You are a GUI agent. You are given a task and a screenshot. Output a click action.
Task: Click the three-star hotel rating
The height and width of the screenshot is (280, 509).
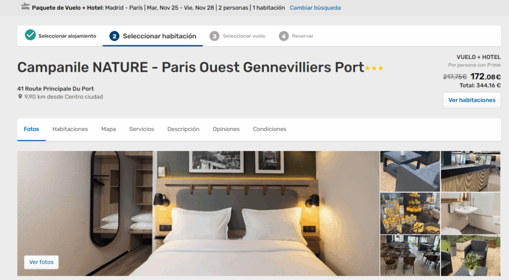(x=374, y=68)
